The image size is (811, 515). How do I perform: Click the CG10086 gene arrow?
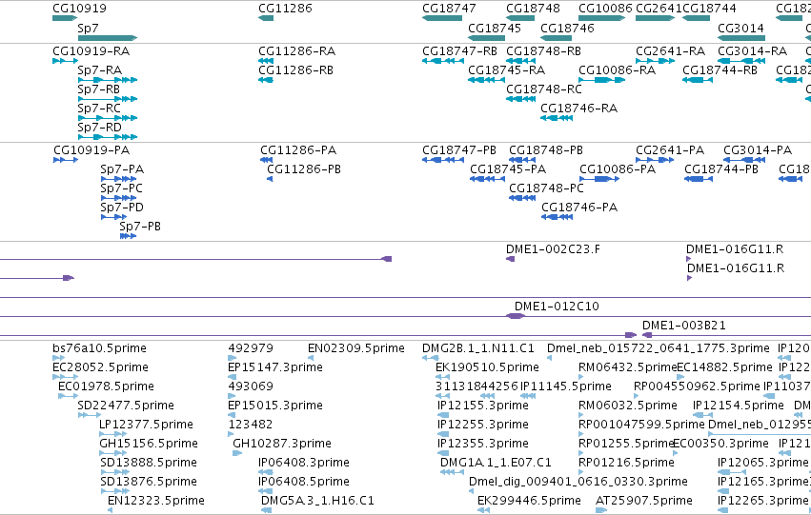click(x=601, y=18)
